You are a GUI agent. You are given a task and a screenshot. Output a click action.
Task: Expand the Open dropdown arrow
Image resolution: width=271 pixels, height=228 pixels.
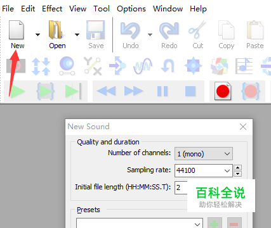[x=77, y=35]
